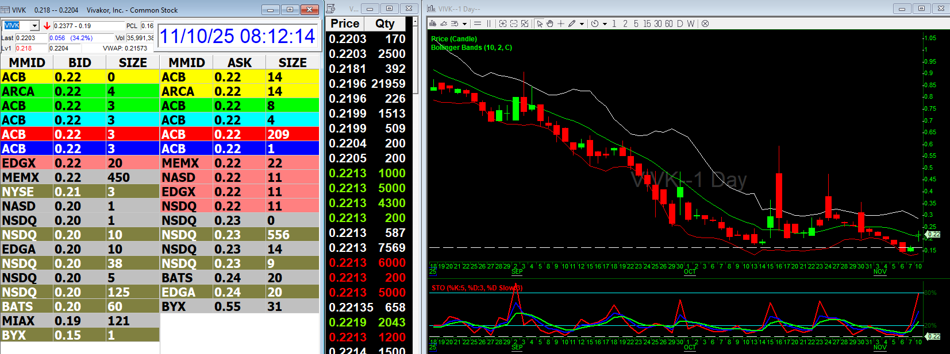Click the Price column header
950x354 pixels.
pyautogui.click(x=345, y=24)
